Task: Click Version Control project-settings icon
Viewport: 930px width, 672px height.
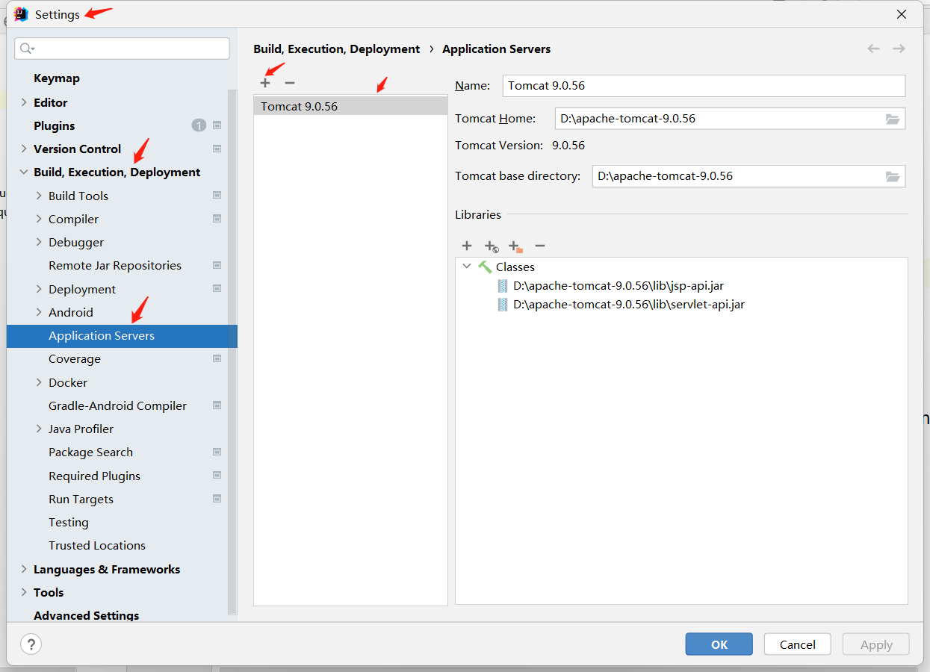Action: pos(217,149)
